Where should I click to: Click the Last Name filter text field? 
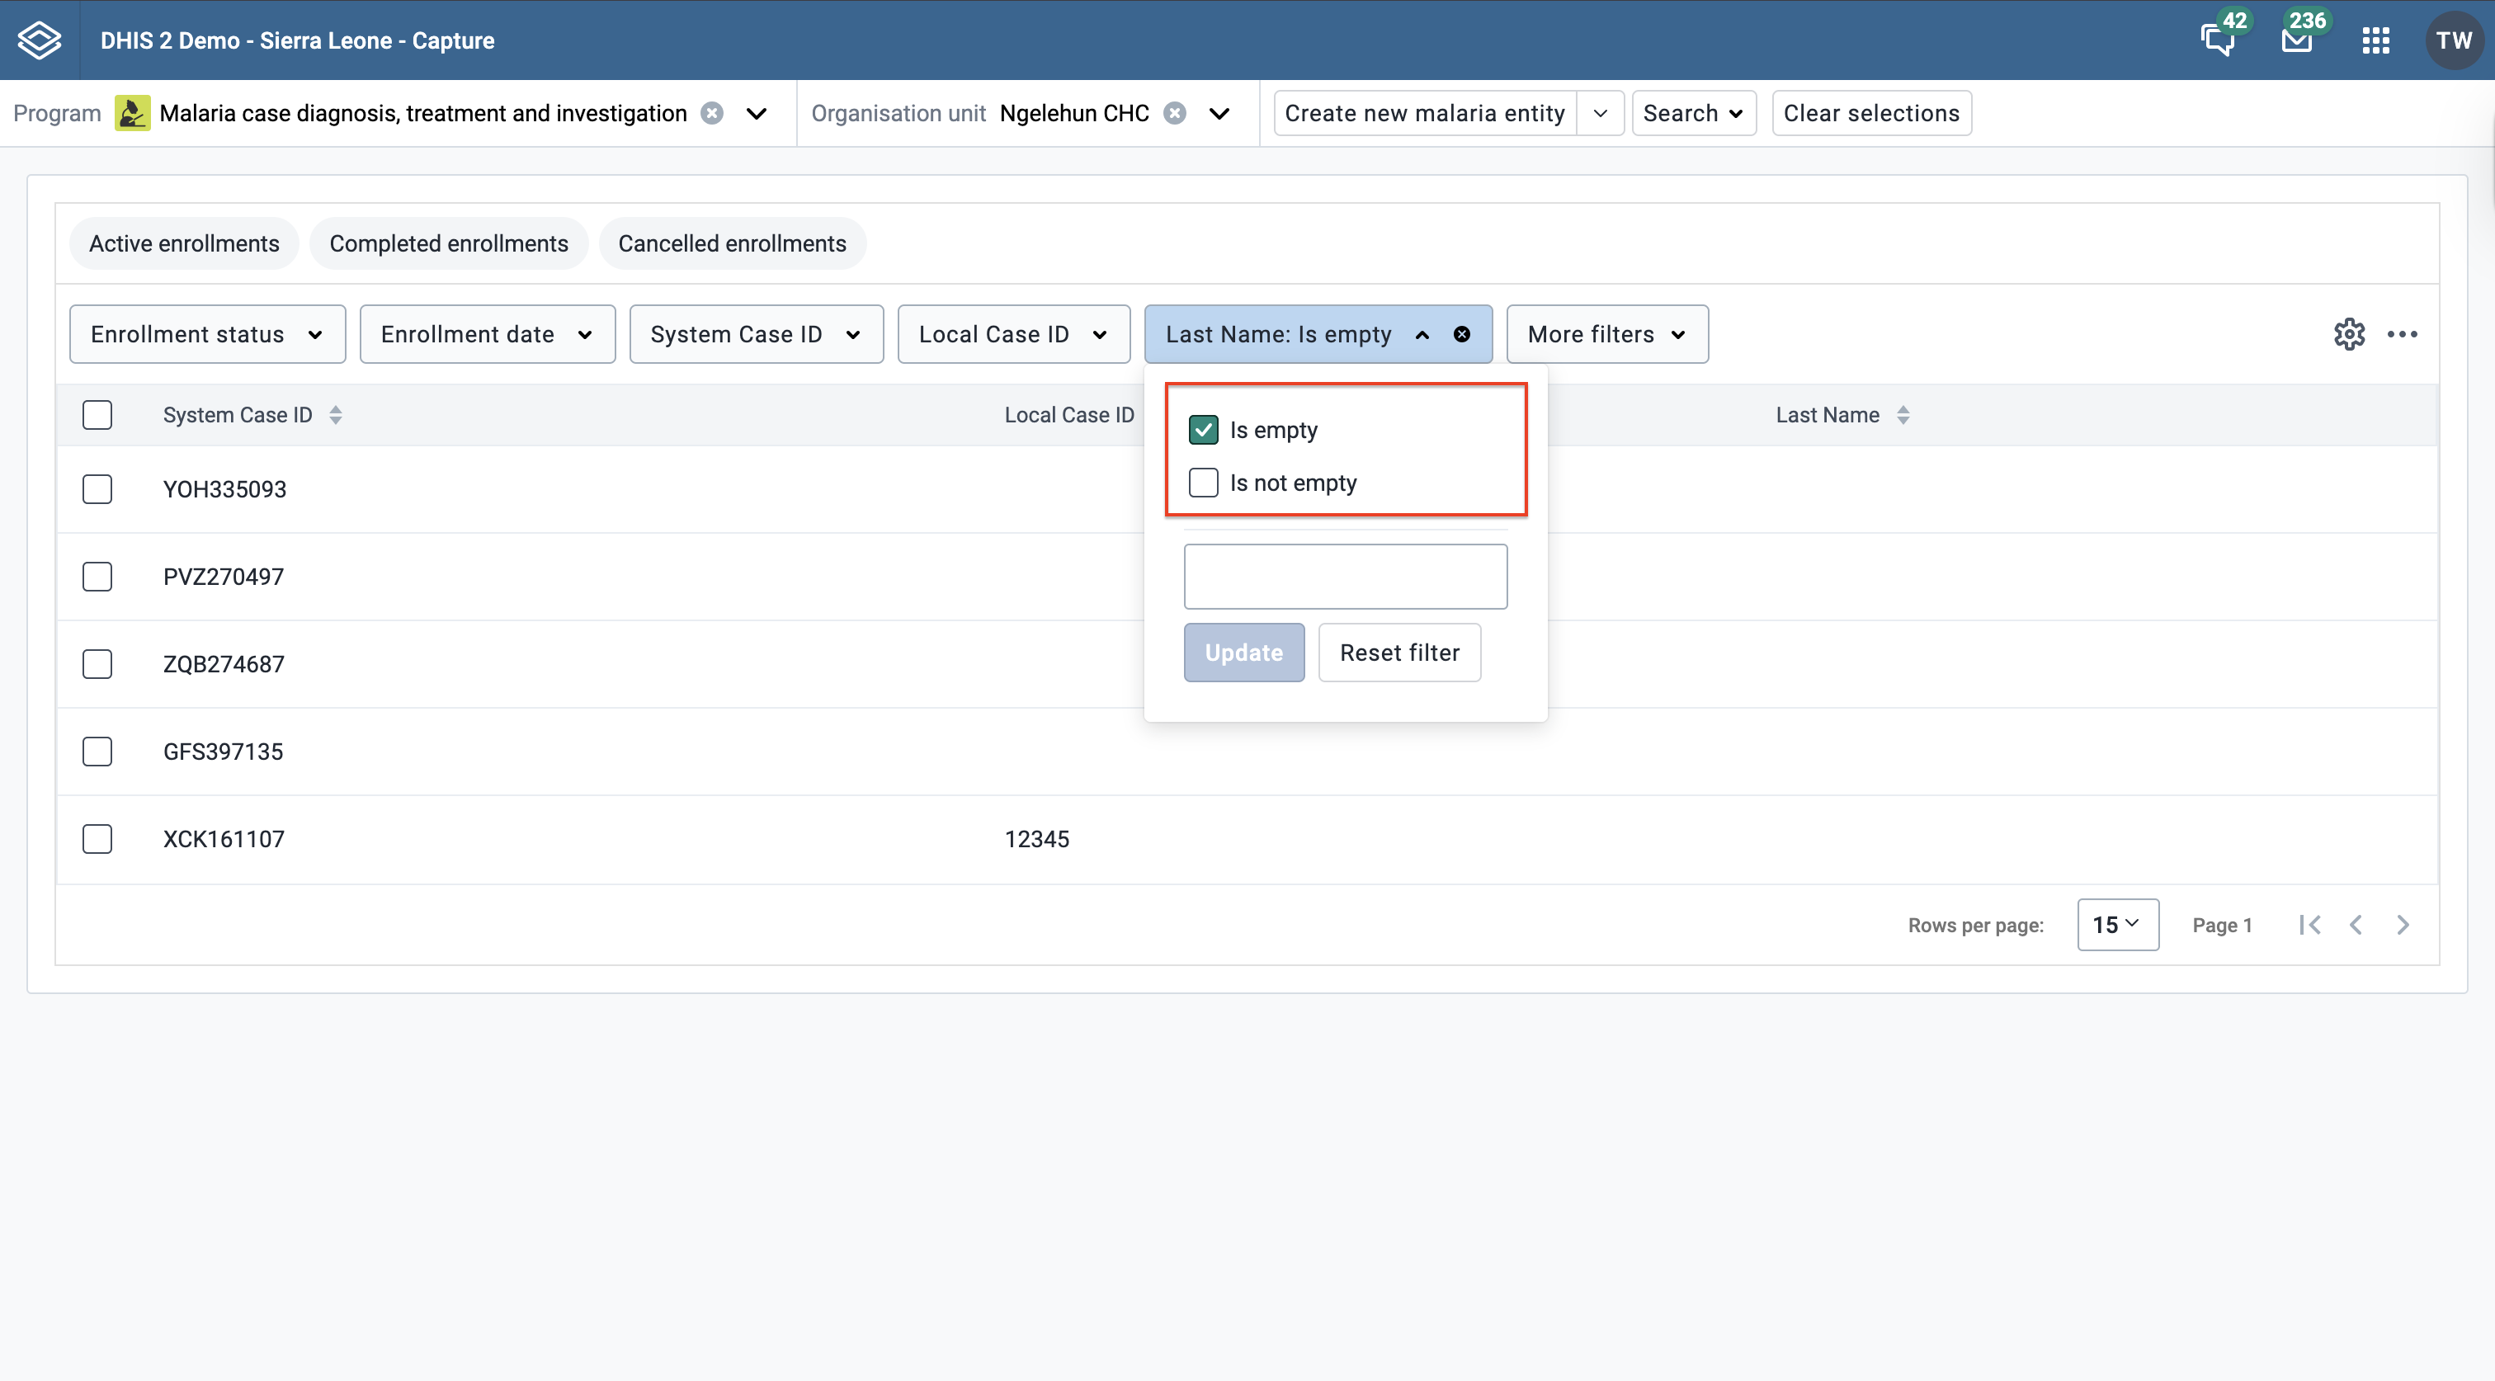1346,576
